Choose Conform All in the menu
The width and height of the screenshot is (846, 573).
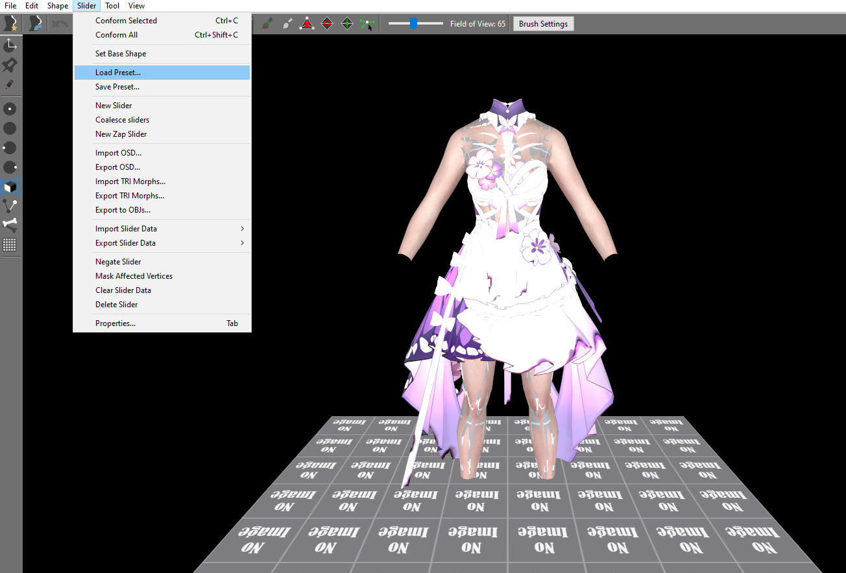162,35
